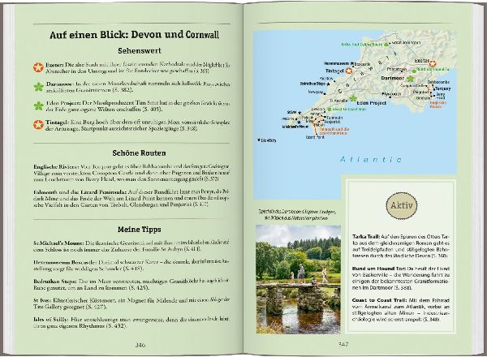
Task: Click the orange star icon beside Tintagel entry
Action: pos(38,125)
